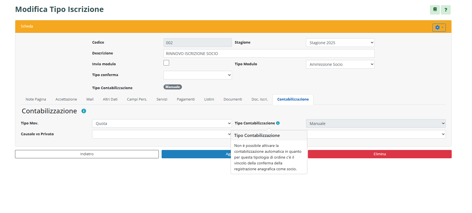Click the Indietro button
This screenshot has height=213, width=472.
coord(87,154)
